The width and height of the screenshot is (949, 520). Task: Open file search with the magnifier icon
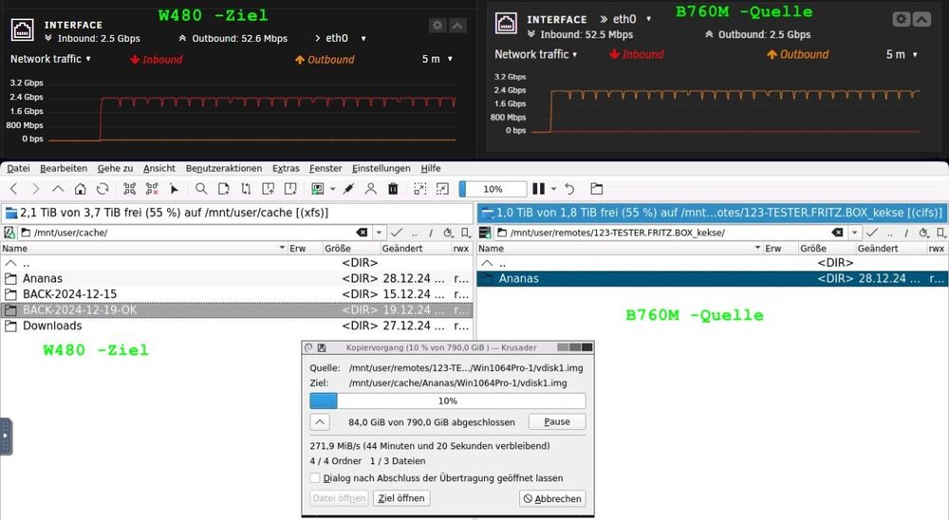(201, 189)
